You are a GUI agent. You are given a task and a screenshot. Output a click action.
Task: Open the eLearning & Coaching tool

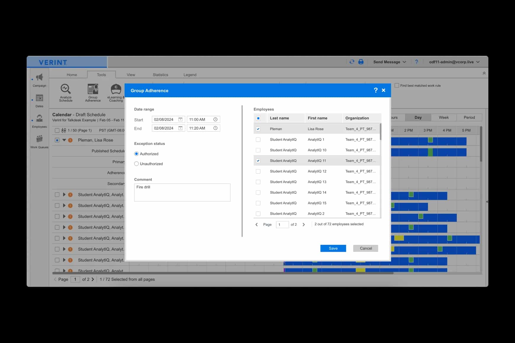pyautogui.click(x=115, y=92)
